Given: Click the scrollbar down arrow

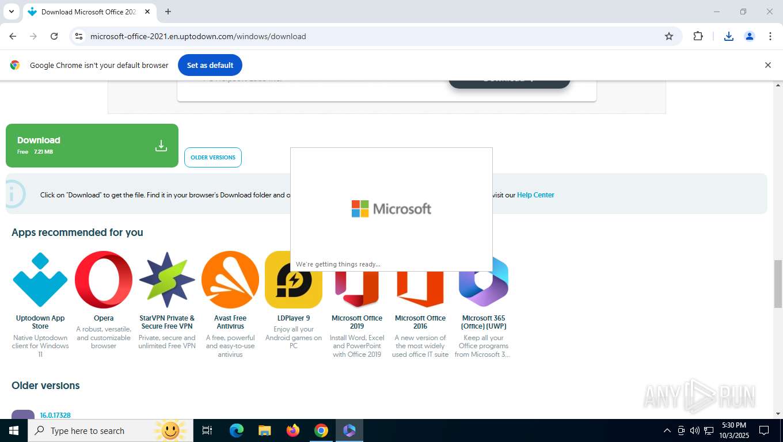Looking at the screenshot, I should point(778,413).
